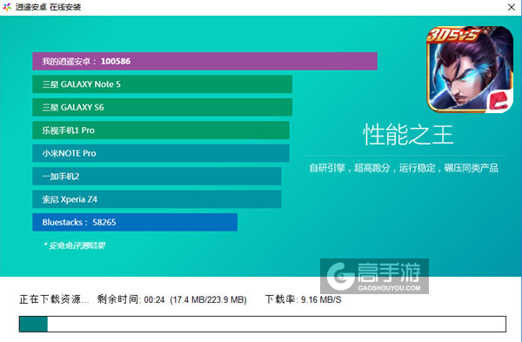
Task: Select the 乐视手机1 Pro bar
Action: pos(161,131)
